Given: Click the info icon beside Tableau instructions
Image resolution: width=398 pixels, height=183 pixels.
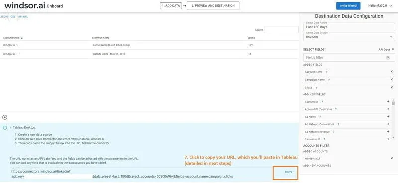Looking at the screenshot, I should pos(5,128).
